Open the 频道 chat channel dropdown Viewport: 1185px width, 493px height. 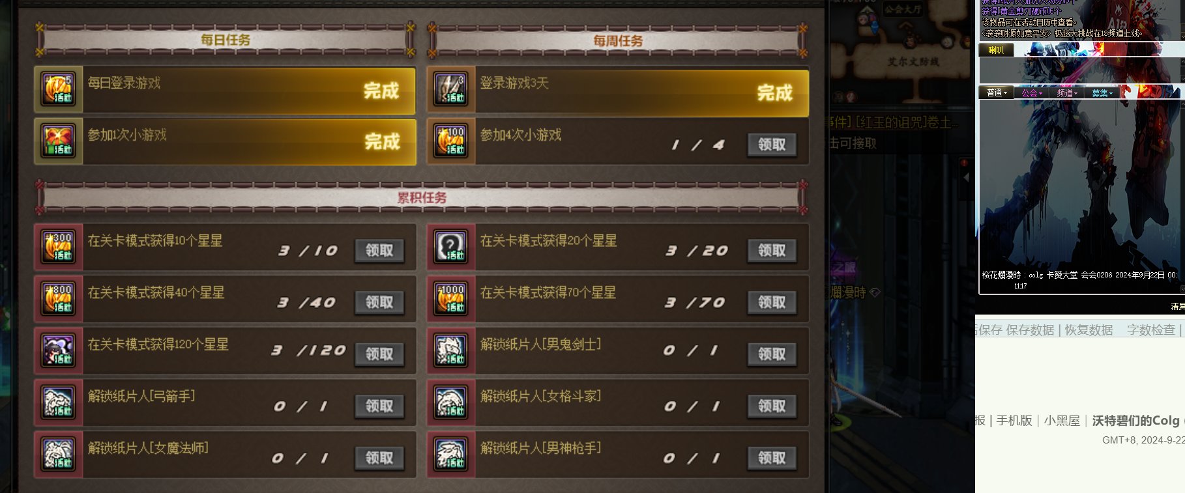point(1067,93)
